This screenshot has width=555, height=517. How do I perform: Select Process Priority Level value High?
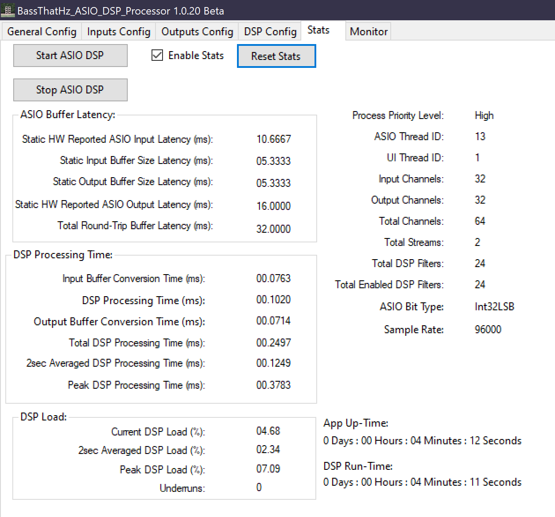pyautogui.click(x=484, y=115)
